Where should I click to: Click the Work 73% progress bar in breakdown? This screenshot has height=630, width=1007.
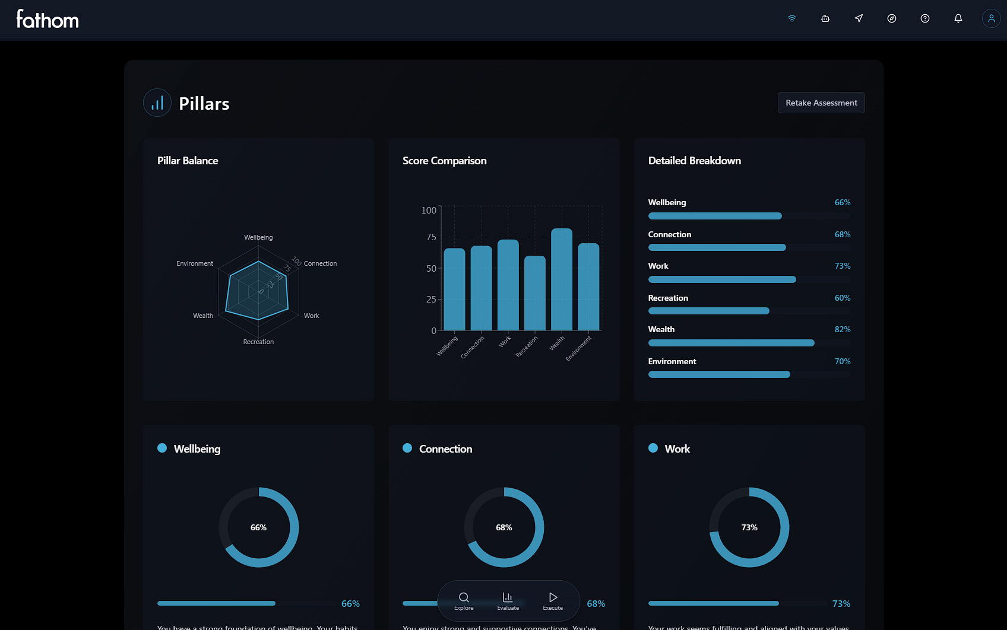tap(749, 279)
